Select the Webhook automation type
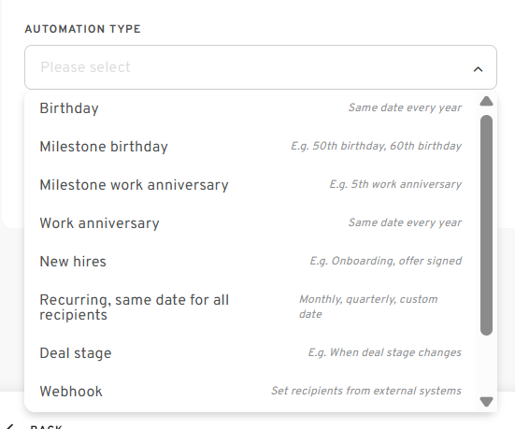 250,392
